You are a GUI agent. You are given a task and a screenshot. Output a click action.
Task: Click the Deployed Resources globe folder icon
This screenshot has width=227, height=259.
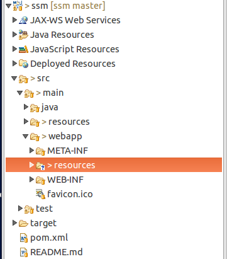pyautogui.click(x=23, y=64)
